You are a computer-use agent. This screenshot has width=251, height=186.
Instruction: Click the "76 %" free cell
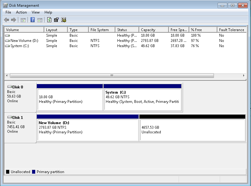click(x=195, y=46)
